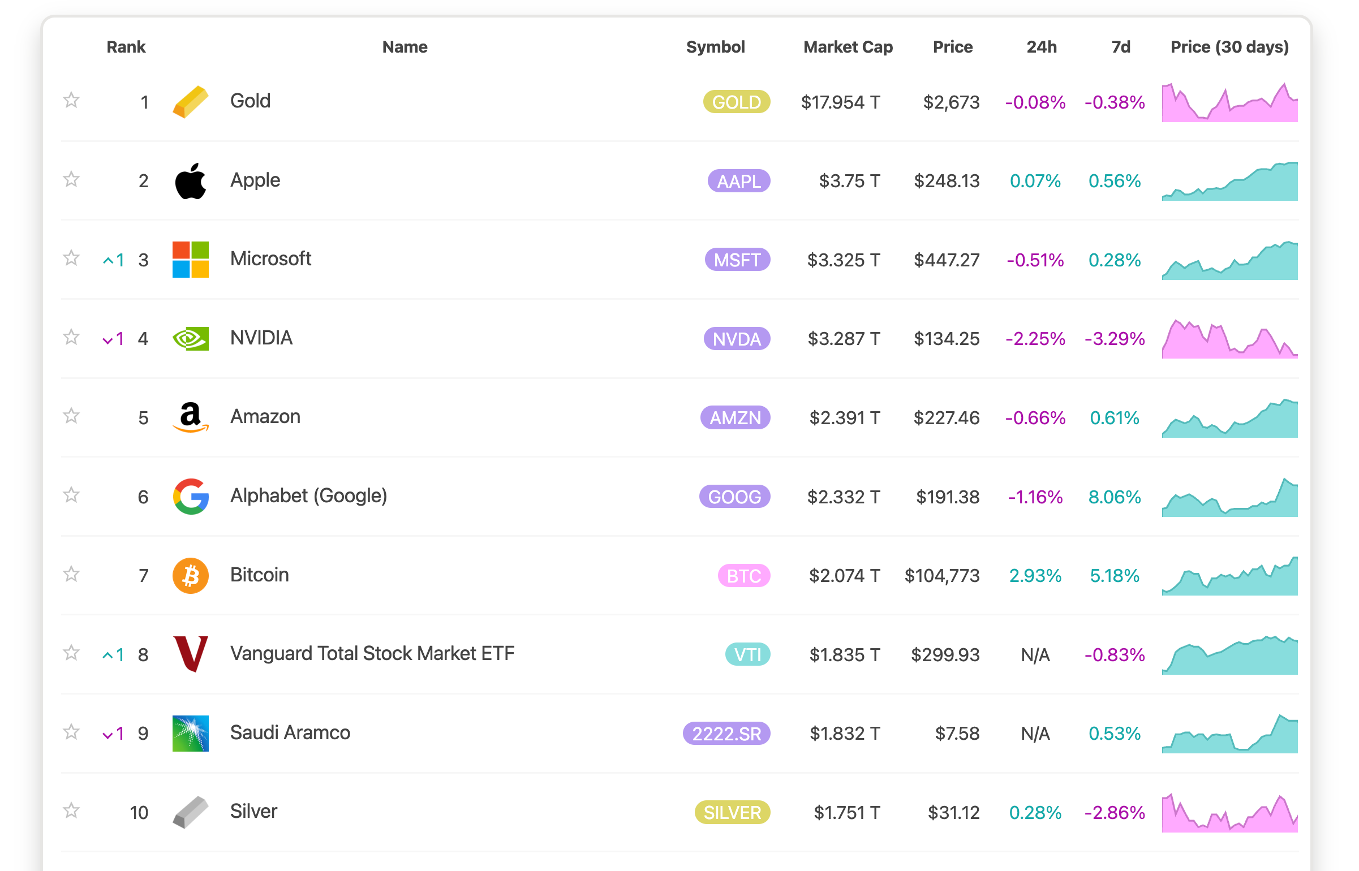The width and height of the screenshot is (1359, 871).
Task: Click the yellow SILVER symbol badge
Action: click(732, 813)
